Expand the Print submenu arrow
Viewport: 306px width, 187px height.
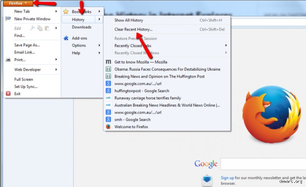[x=56, y=59]
